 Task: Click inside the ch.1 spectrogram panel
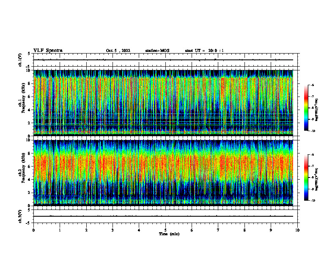[163, 103]
